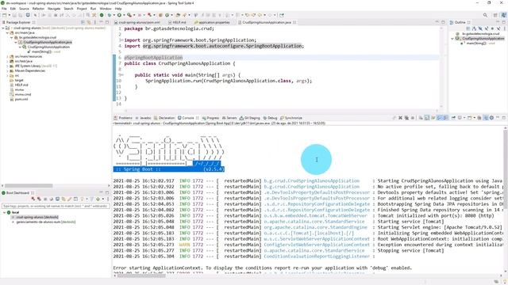Click Remove Launch X icon in Console
Viewport: 508px width, 285px height.
click(x=400, y=118)
